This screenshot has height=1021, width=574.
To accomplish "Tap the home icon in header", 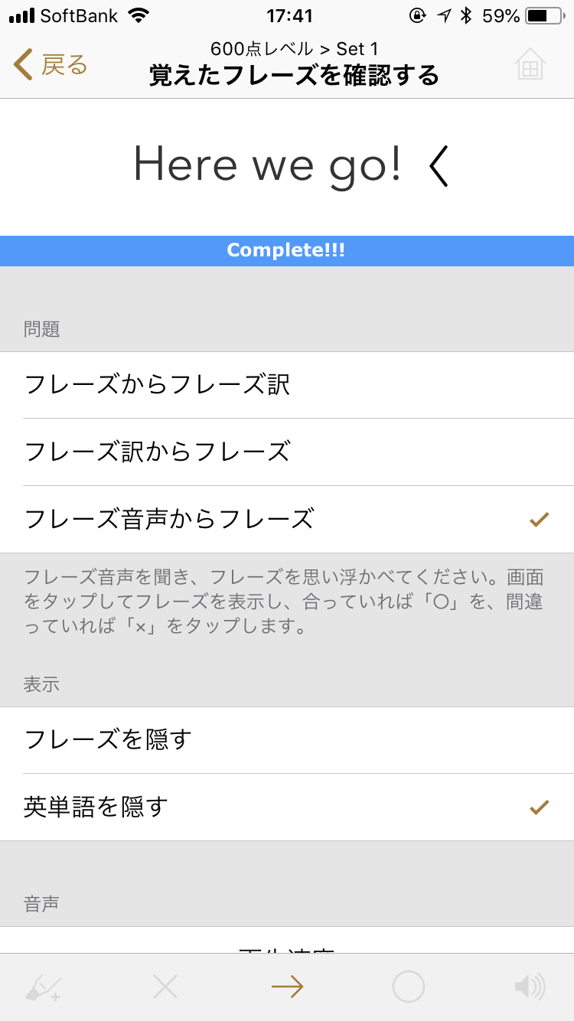I will coord(530,64).
